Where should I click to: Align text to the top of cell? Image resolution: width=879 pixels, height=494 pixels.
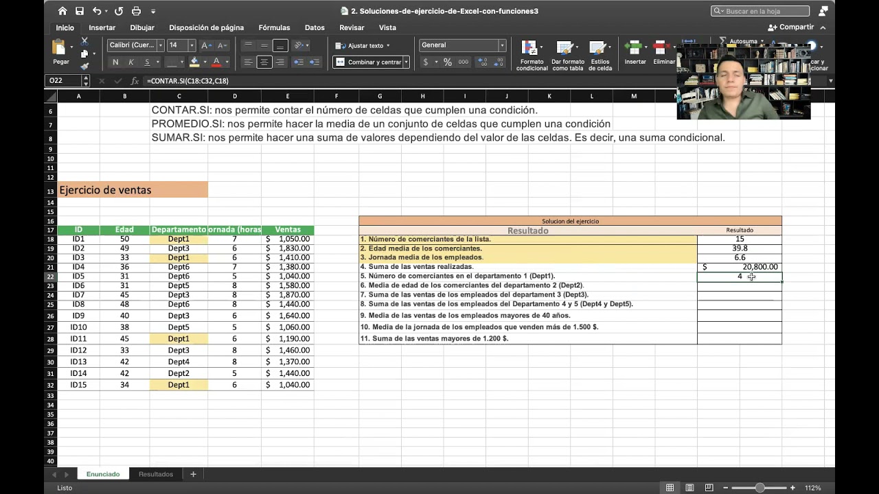pos(248,45)
